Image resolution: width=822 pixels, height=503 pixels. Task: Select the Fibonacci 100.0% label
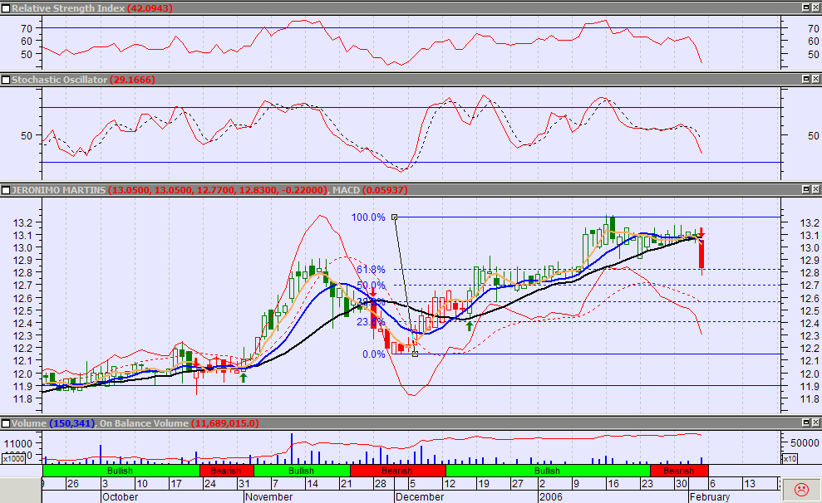click(368, 217)
